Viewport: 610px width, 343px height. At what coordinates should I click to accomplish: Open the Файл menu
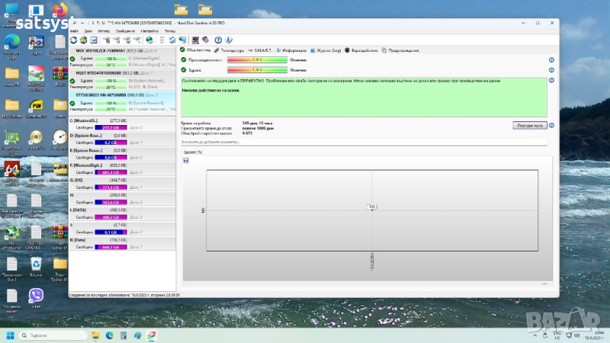[x=74, y=31]
